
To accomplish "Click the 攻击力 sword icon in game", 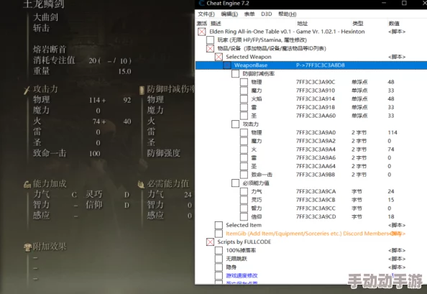I will (x=27, y=90).
